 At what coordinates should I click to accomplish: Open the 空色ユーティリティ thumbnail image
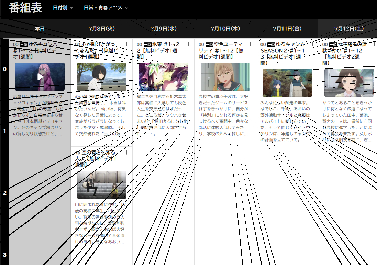tap(225, 76)
